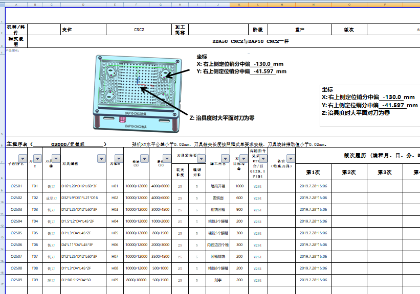Screen dimensions: 420x294
Task: Open filter dropdown on 刀具规格 column
Action: pyautogui.click(x=101, y=158)
